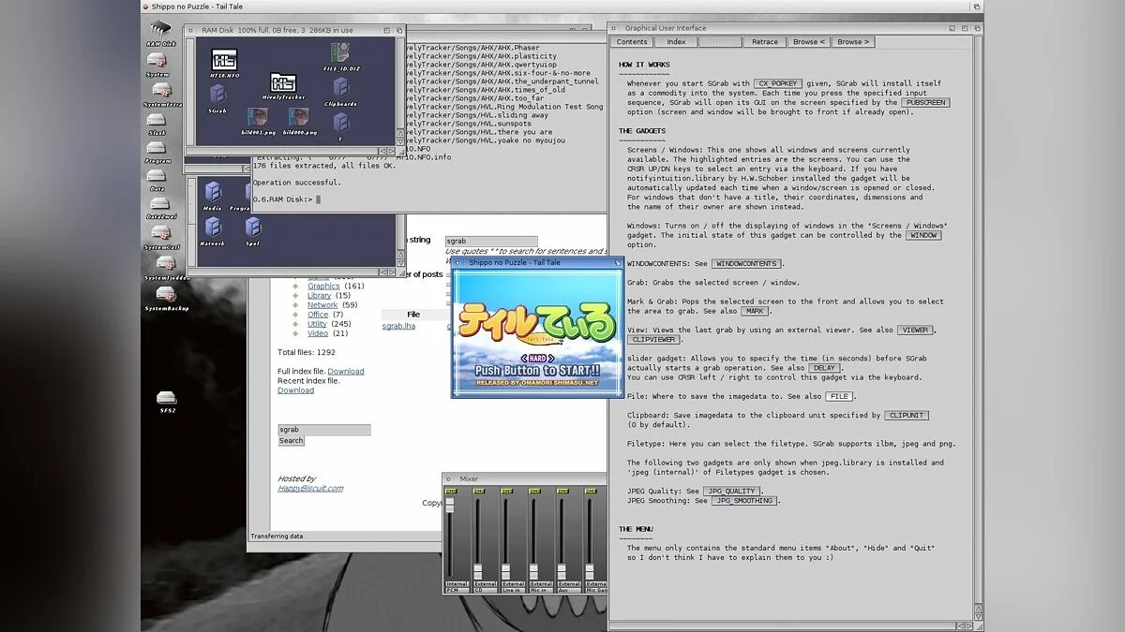The image size is (1125, 632).
Task: Click the sgrab search string input field
Action: point(491,241)
